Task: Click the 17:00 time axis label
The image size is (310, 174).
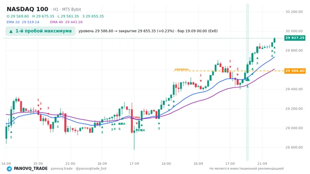Action: pyautogui.click(x=230, y=163)
